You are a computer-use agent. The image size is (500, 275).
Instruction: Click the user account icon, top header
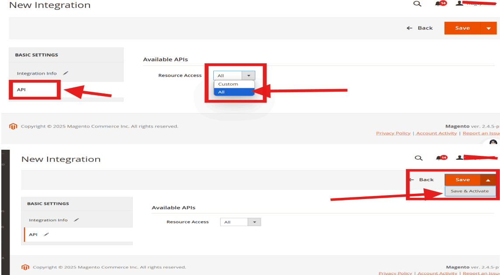pyautogui.click(x=459, y=3)
